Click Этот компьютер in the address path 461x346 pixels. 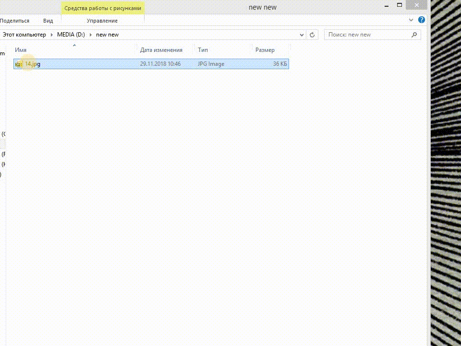(24, 35)
